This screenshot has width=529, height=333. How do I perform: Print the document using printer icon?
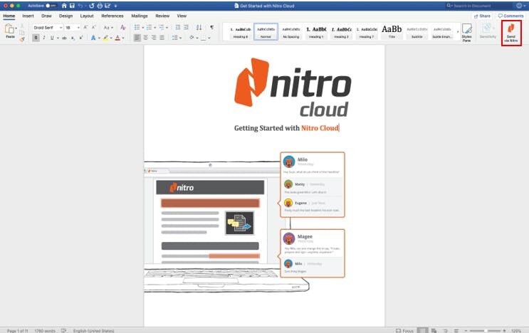[x=100, y=6]
